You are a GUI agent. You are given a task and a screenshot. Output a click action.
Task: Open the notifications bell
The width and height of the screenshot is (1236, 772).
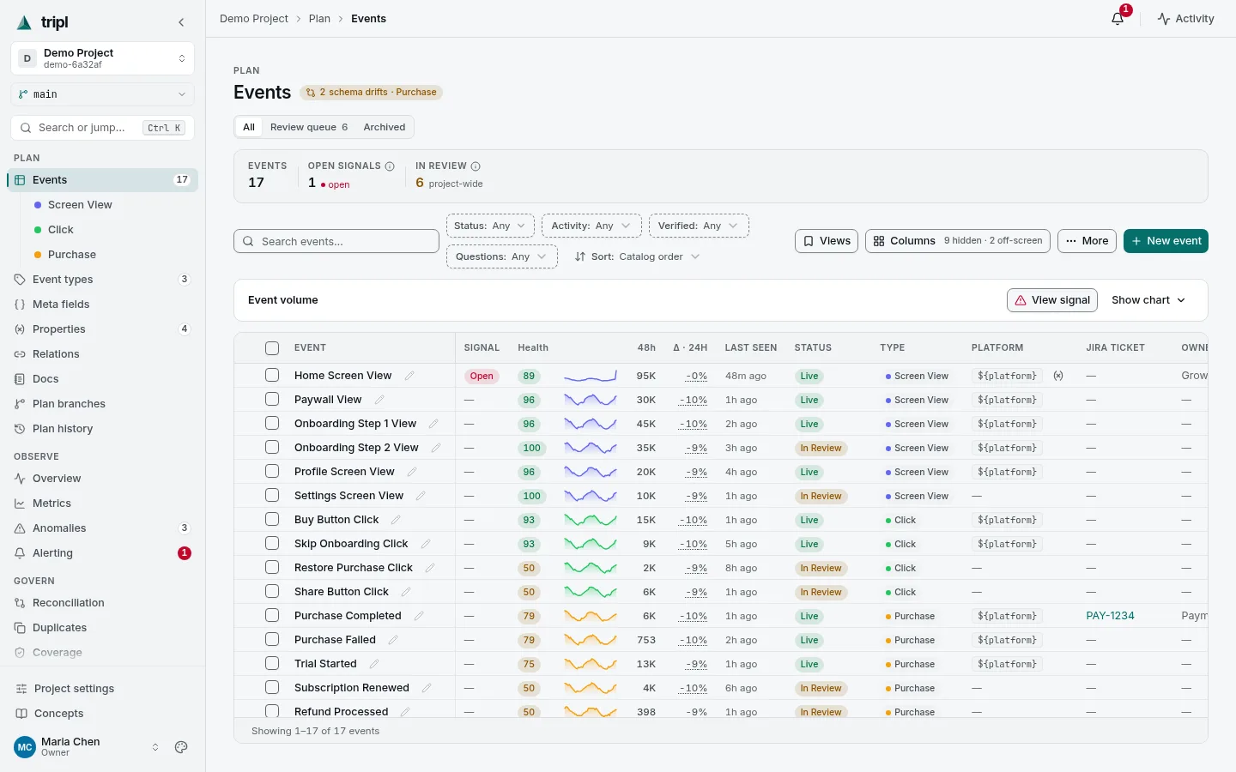coord(1118,18)
